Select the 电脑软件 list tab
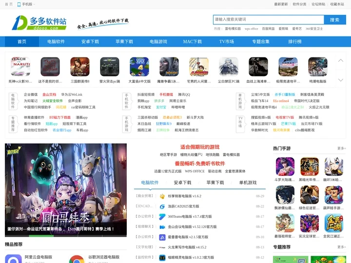The width and height of the screenshot is (351, 263). (150, 183)
